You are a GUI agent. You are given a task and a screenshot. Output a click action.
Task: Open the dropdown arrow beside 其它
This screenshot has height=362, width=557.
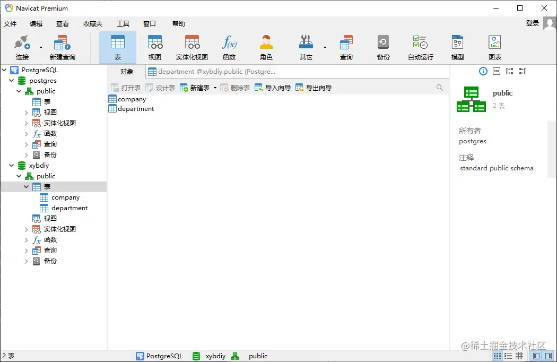[325, 47]
